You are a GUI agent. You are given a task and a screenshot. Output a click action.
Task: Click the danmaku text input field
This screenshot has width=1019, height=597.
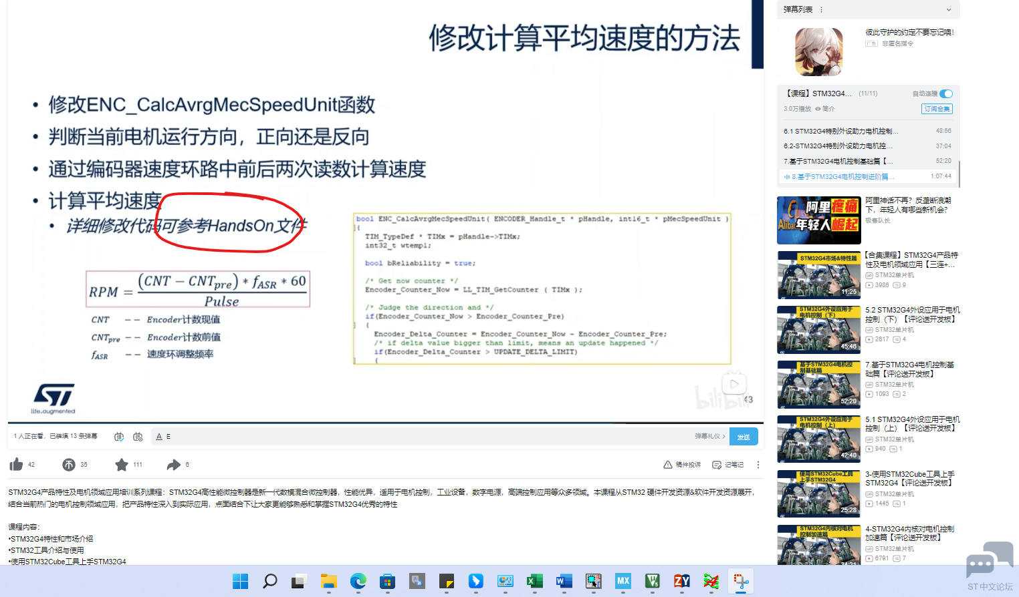click(x=428, y=437)
